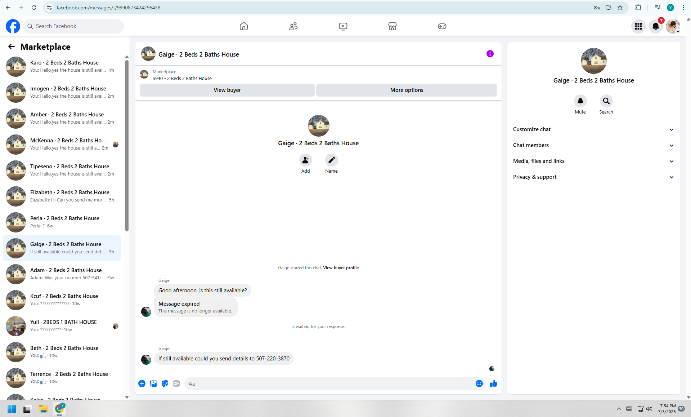Open McKenna conversation in the list
Viewport: 691px width, 417px height.
click(62, 145)
